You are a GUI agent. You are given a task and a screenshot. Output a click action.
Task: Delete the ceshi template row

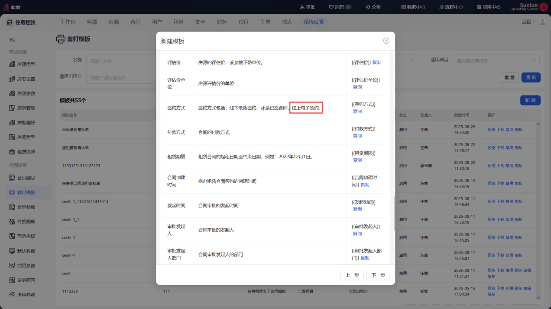coord(518,271)
